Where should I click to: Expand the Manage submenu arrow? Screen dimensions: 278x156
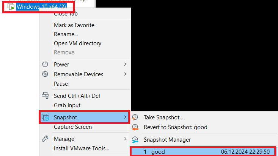pos(125,139)
